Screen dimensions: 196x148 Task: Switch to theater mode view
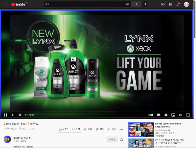pyautogui.click(x=181, y=115)
